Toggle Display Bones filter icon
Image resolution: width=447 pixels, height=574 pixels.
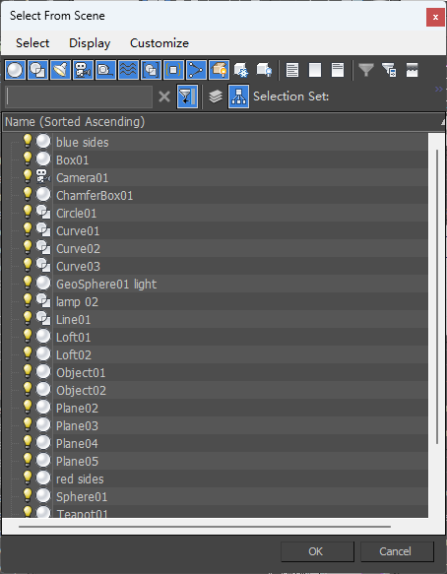point(197,70)
